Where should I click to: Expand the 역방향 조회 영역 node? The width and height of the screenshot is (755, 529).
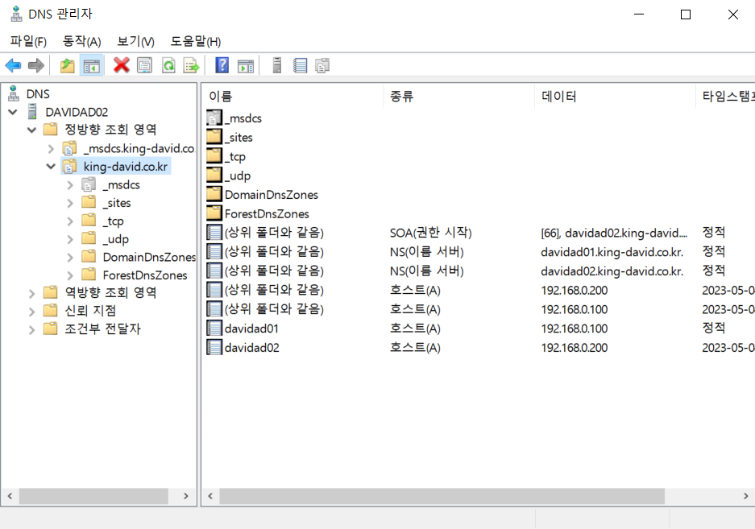(x=31, y=293)
